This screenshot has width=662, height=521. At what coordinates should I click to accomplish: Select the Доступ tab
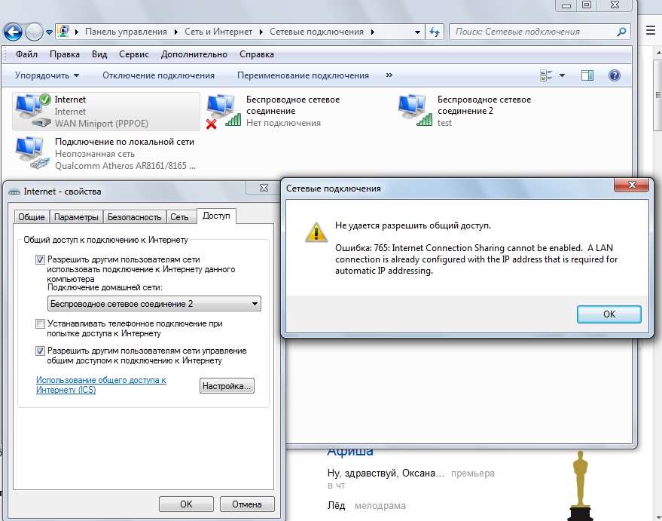[216, 216]
